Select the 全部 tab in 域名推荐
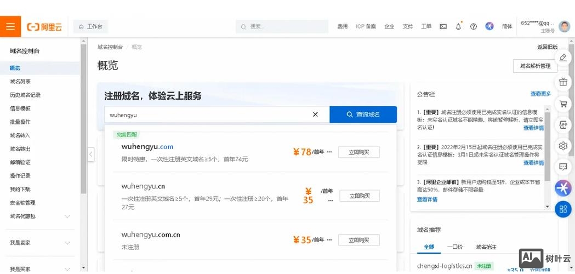This screenshot has height=274, width=575. [x=429, y=247]
